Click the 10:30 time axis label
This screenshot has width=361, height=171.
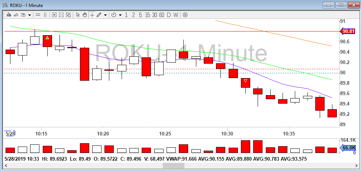click(227, 134)
